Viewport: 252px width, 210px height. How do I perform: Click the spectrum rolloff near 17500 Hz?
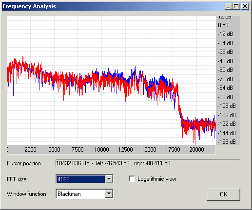pos(179,101)
